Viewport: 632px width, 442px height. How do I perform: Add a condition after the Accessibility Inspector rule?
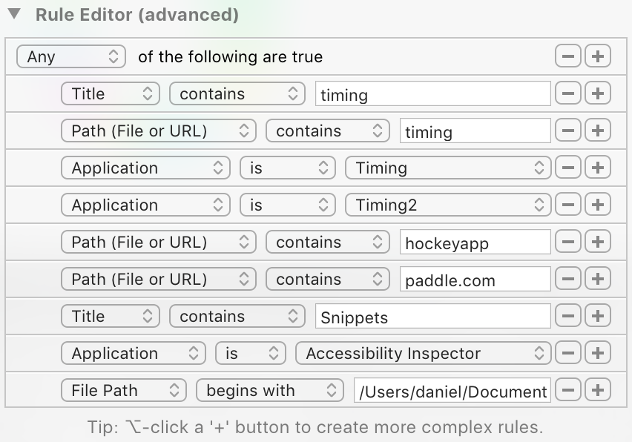pyautogui.click(x=598, y=353)
